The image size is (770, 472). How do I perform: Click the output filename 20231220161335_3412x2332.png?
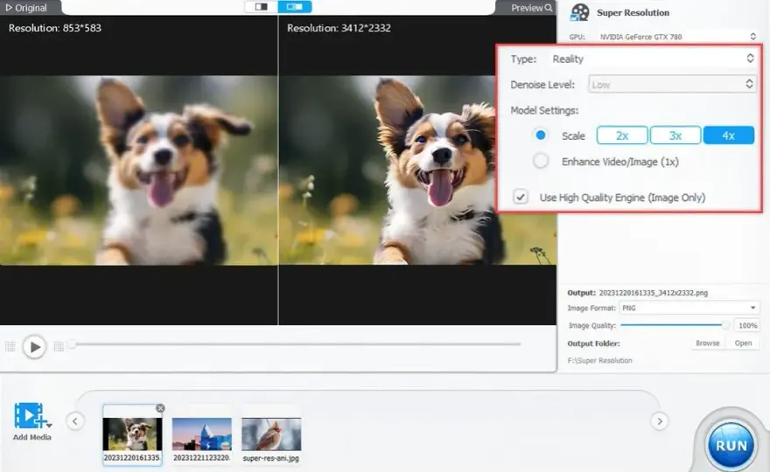click(x=653, y=293)
